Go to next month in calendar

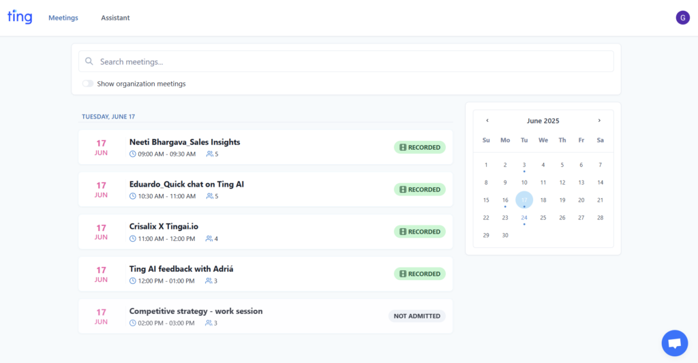599,121
